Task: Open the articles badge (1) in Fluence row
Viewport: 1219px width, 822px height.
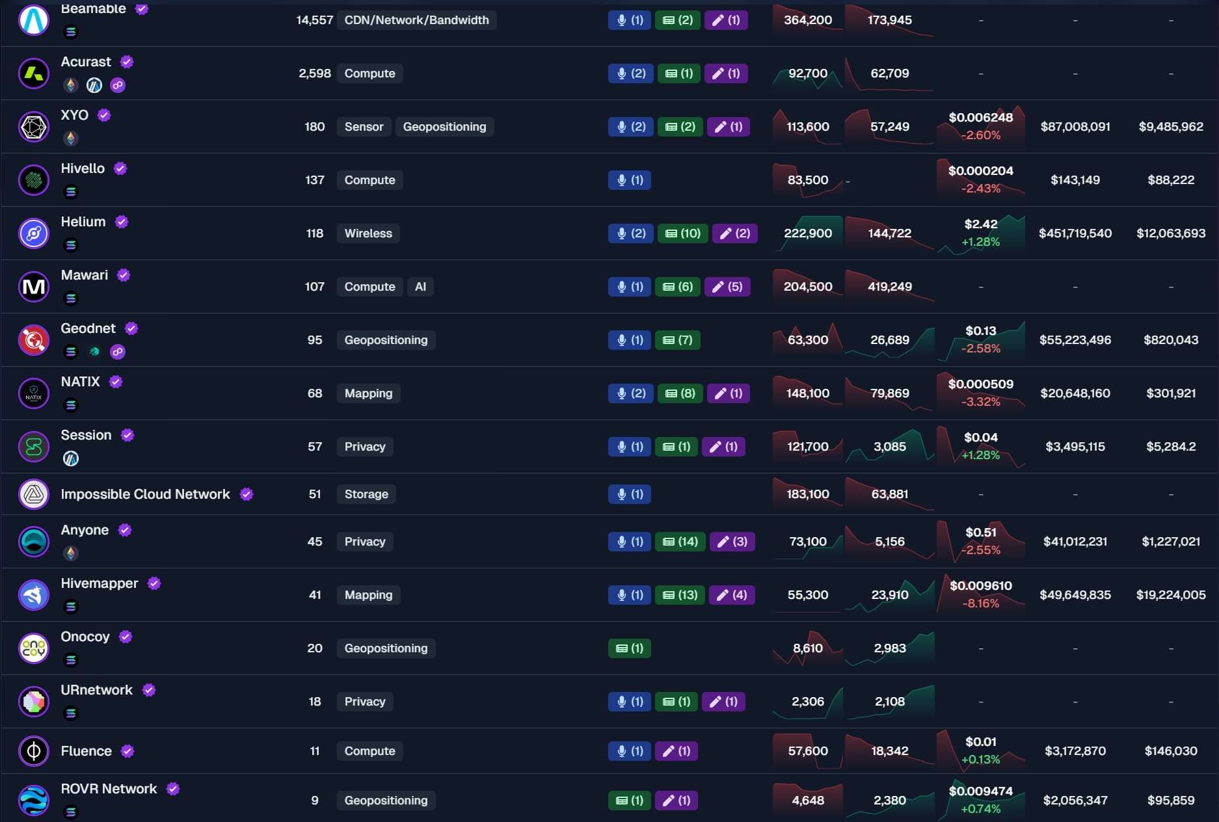Action: point(676,750)
